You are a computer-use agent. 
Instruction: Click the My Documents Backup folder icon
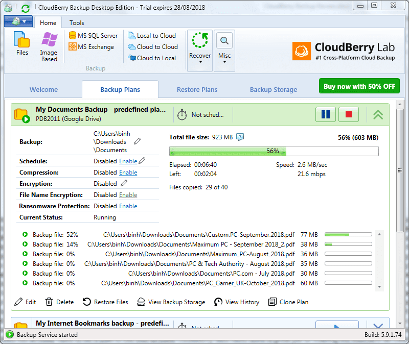click(x=21, y=115)
